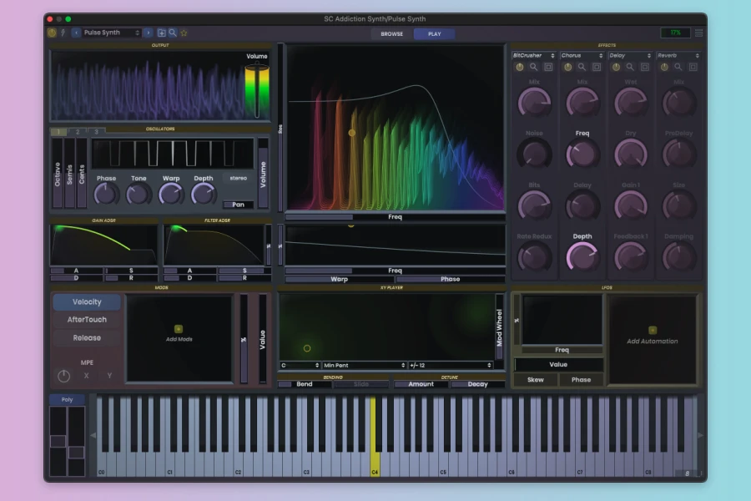Image resolution: width=751 pixels, height=501 pixels.
Task: Click the lightning bolt icon in toolbar
Action: pyautogui.click(x=63, y=33)
